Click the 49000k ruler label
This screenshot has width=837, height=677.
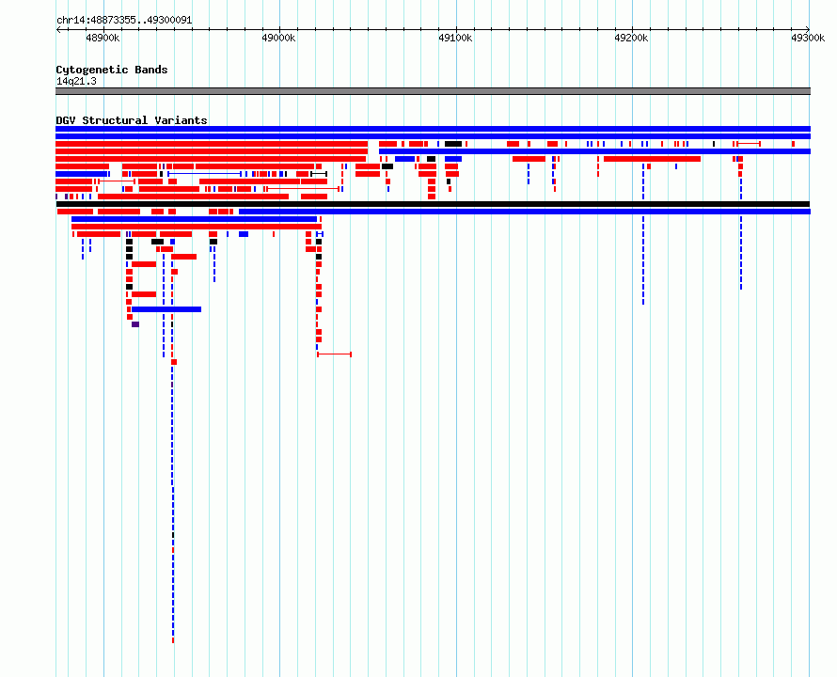[x=278, y=38]
